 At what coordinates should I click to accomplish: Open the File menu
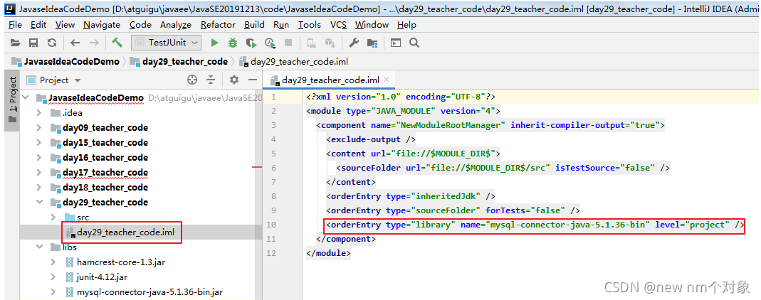click(15, 25)
